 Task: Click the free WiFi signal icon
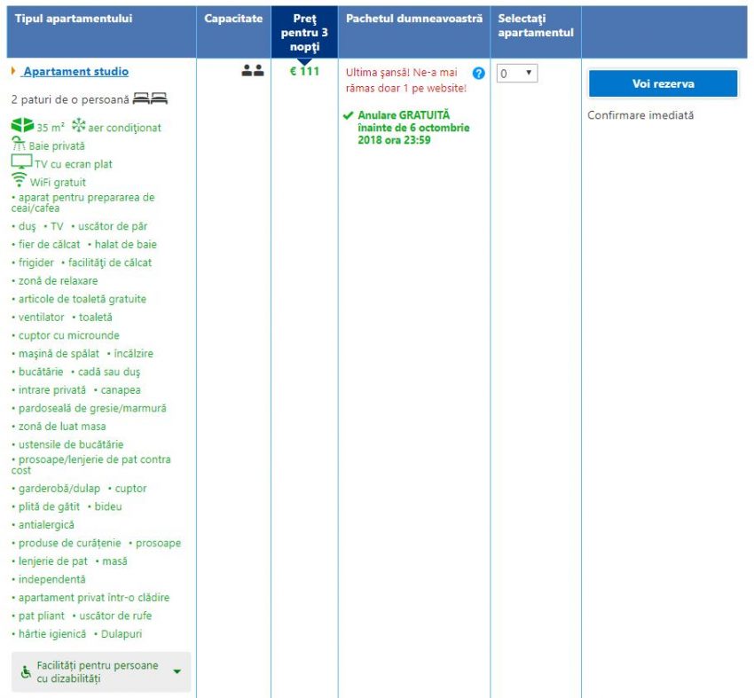pyautogui.click(x=20, y=180)
